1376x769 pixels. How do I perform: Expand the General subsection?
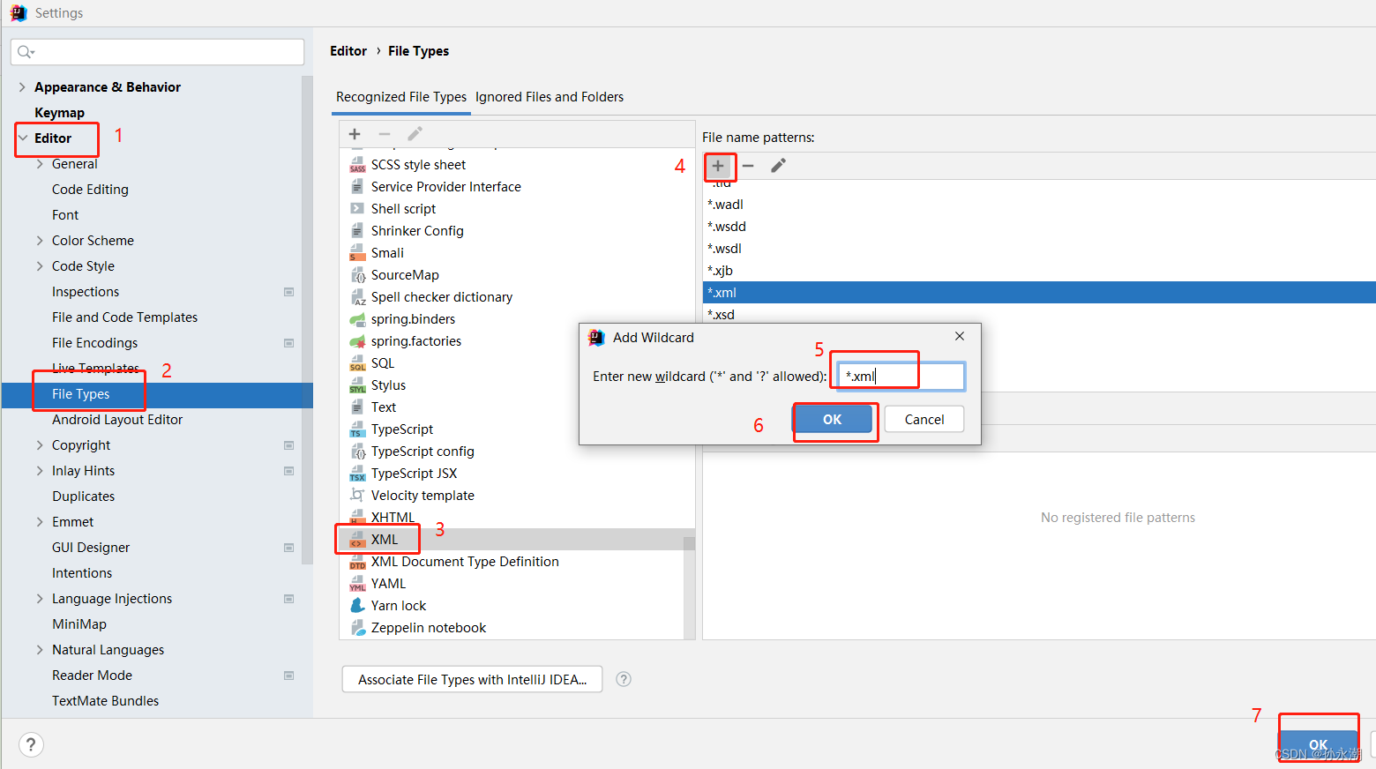[40, 164]
